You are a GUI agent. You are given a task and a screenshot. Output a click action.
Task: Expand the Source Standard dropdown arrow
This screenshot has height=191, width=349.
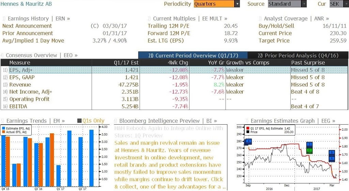pyautogui.click(x=304, y=4)
